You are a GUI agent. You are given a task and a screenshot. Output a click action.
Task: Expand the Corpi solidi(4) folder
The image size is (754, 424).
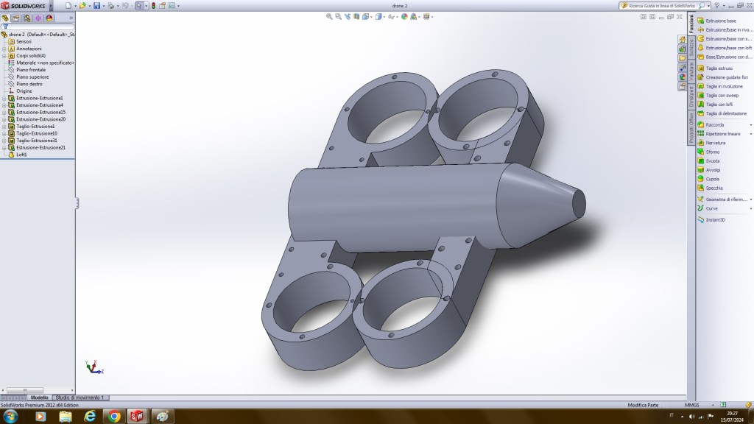click(x=4, y=55)
